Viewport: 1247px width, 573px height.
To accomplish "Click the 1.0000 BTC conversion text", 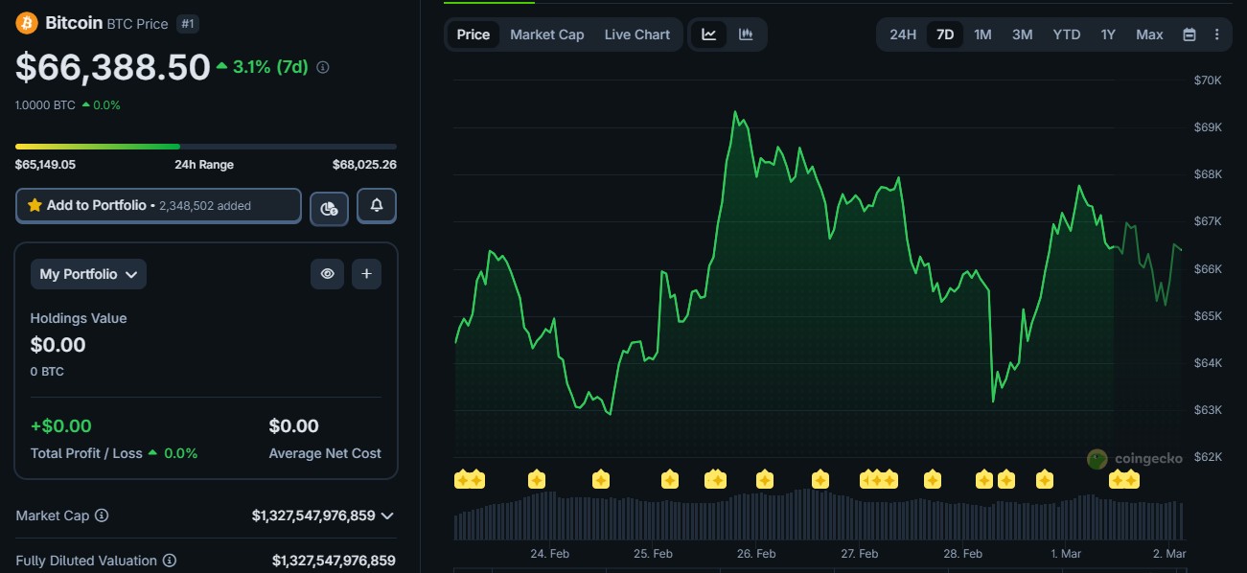I will pos(44,105).
